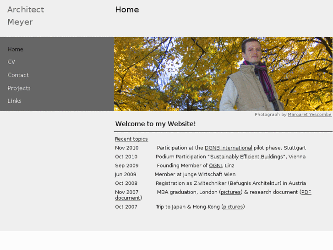Open the Links page
The width and height of the screenshot is (333, 250).
click(14, 101)
